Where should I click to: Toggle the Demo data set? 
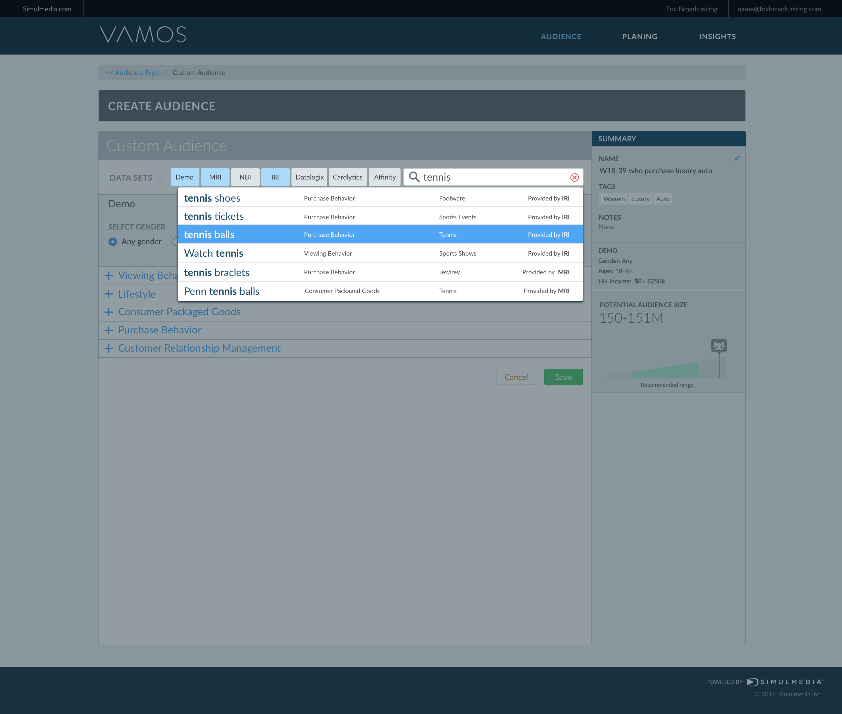coord(185,177)
